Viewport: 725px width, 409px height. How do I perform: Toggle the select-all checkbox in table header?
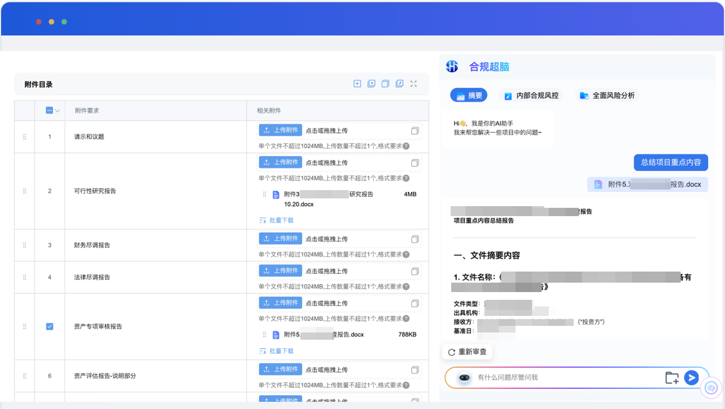pos(49,110)
